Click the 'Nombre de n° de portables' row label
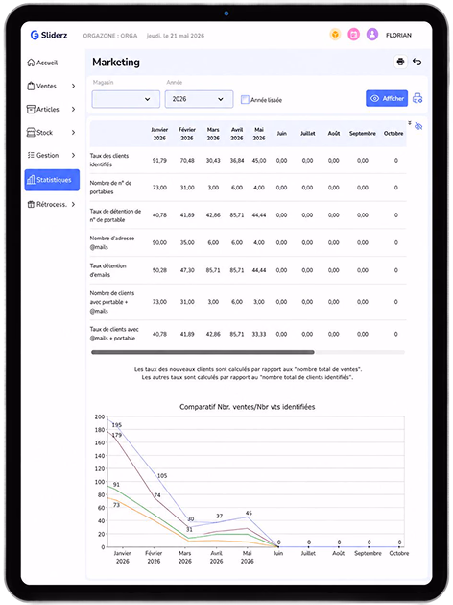The image size is (453, 605). point(110,188)
